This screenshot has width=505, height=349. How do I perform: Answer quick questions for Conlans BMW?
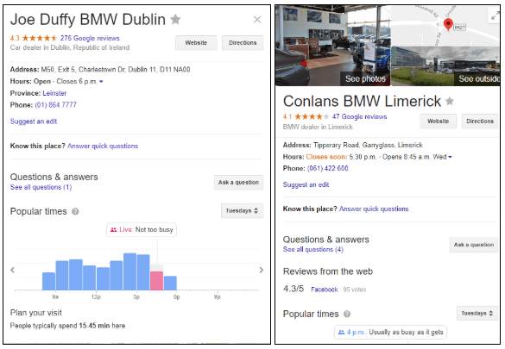point(374,209)
